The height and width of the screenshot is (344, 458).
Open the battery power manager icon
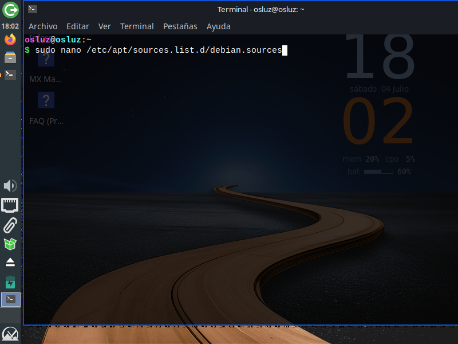click(x=10, y=282)
